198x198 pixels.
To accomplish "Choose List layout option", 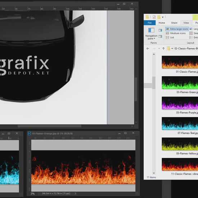I will pos(170,37).
